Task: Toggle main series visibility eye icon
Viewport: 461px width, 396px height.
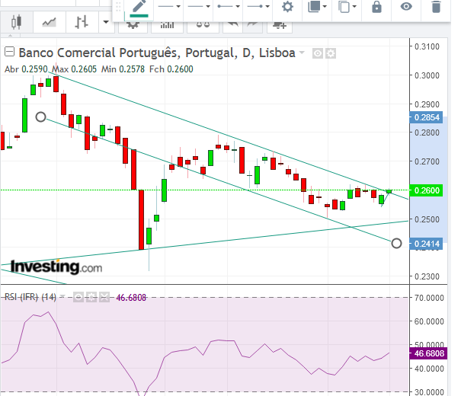Action: 318,53
